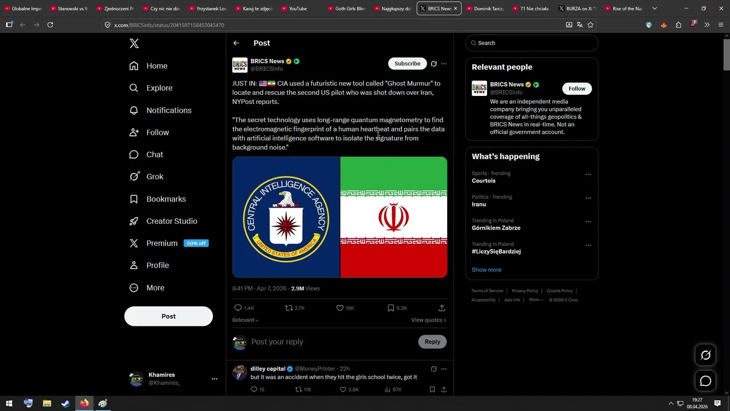Follow BRICS News in Relevant people
The width and height of the screenshot is (730, 411).
pos(577,88)
